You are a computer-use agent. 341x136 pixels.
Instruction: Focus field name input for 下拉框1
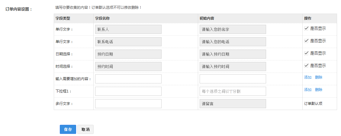click(128, 91)
